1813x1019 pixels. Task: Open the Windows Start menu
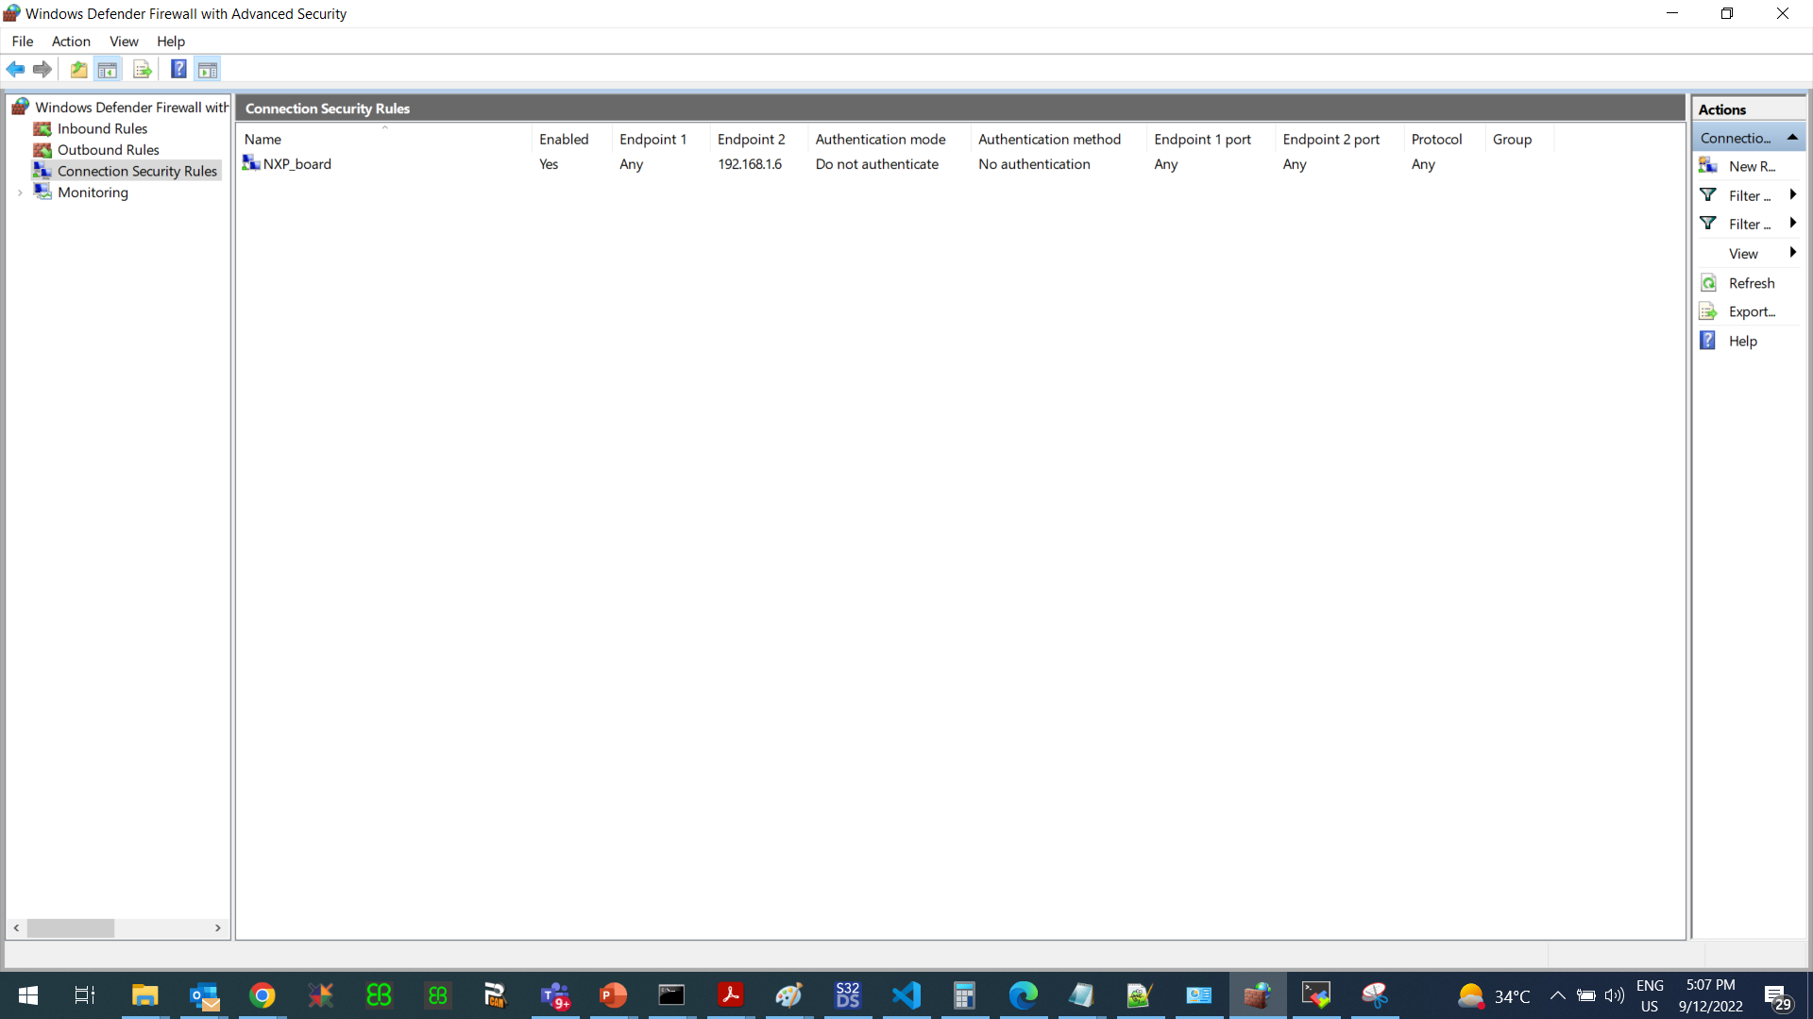[x=28, y=995]
